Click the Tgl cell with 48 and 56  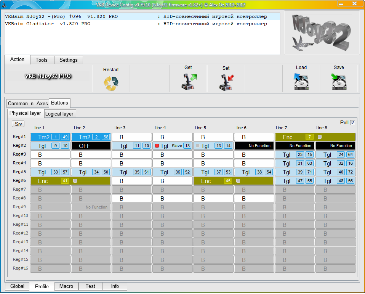coord(336,181)
